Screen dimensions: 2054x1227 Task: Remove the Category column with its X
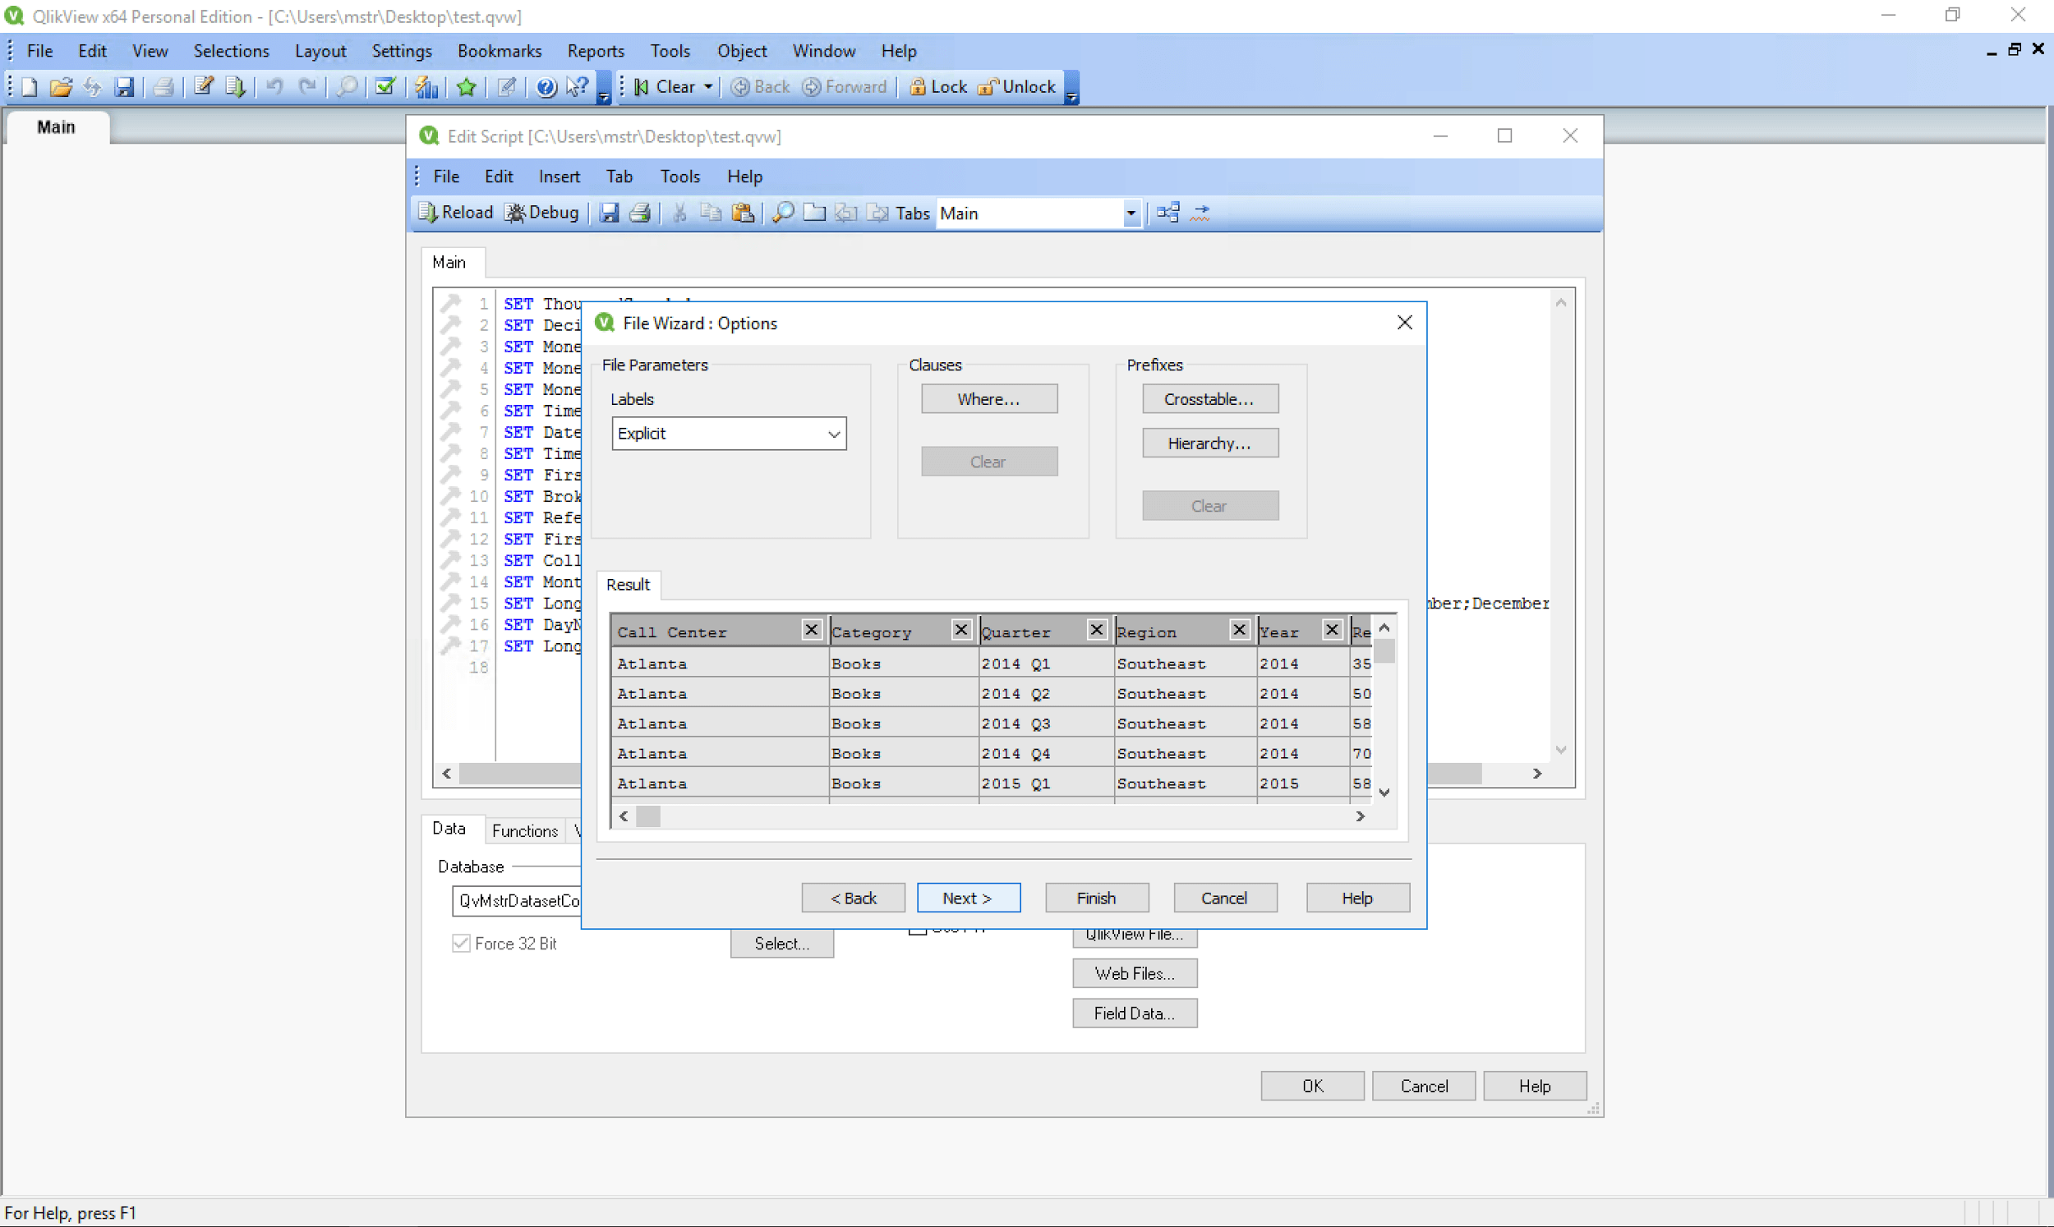pos(960,630)
